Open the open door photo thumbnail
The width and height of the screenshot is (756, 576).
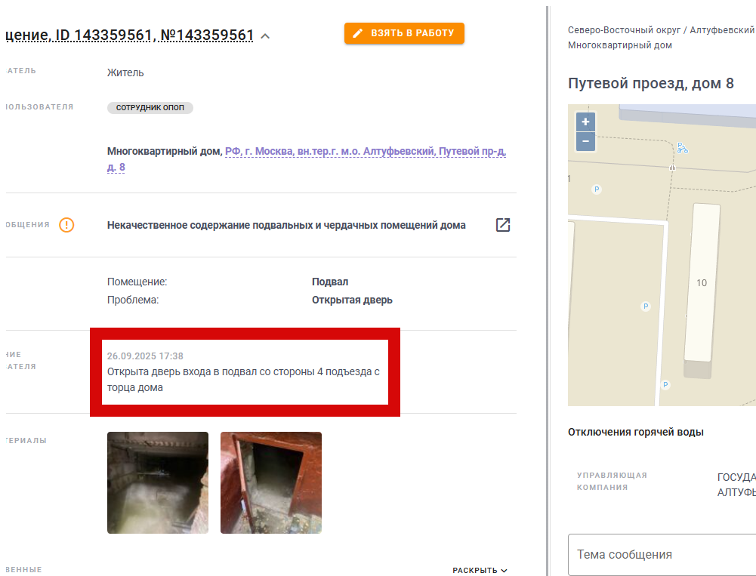[x=271, y=482]
